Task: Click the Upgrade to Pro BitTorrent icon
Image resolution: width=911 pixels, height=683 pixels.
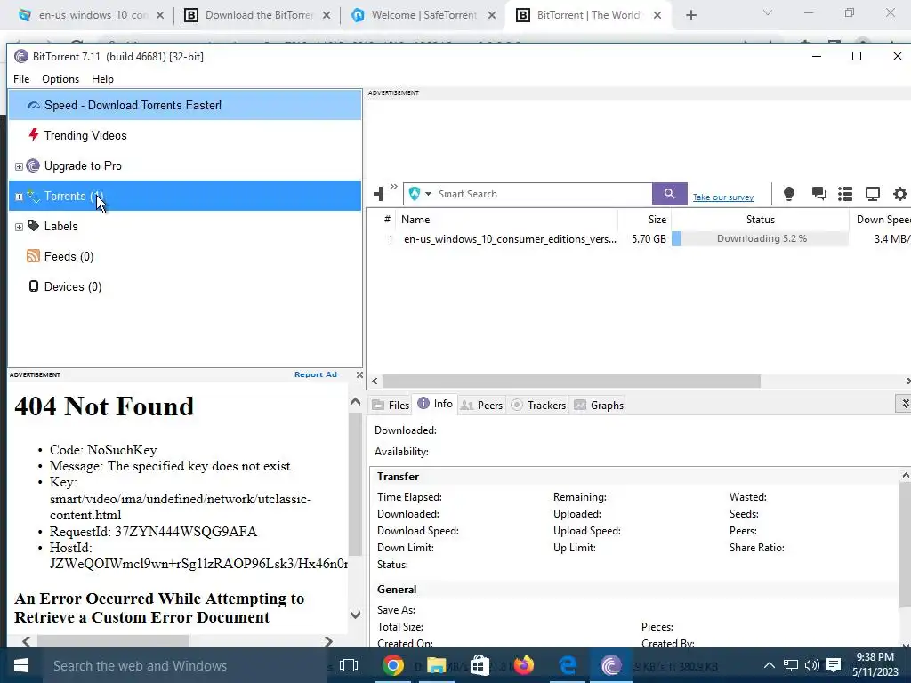Action: click(x=33, y=165)
